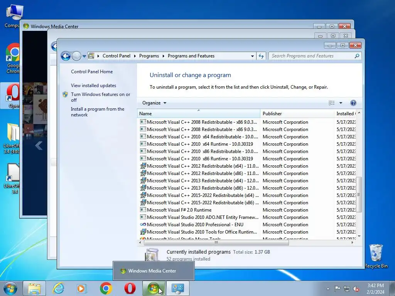Click the horizontal scrollbar right arrow

pos(352,242)
